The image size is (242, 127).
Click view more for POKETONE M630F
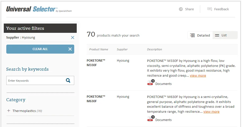tap(211, 112)
